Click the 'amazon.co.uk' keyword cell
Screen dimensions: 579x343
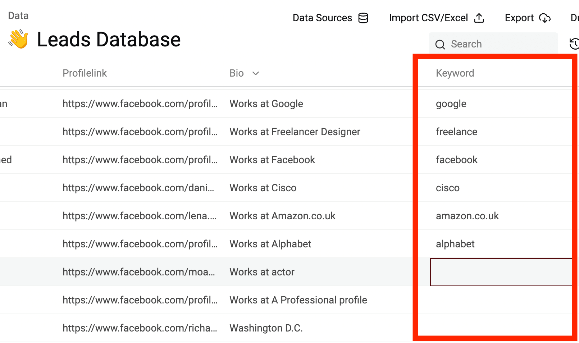467,216
